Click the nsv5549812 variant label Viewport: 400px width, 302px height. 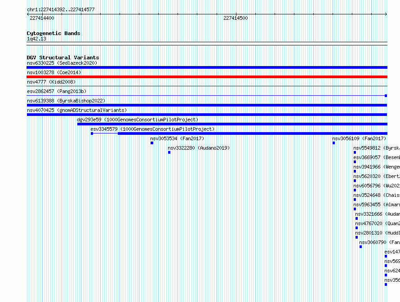click(377, 148)
